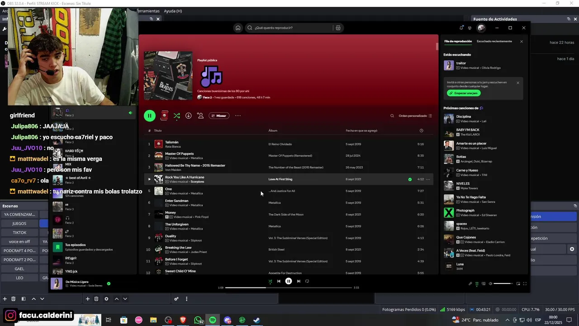Toggle playlist shuffle next to the green pause button

click(x=177, y=115)
